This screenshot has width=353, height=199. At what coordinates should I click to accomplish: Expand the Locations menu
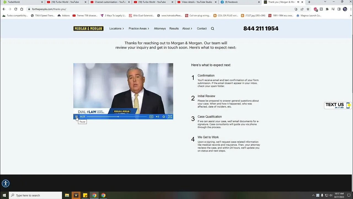coord(117,28)
